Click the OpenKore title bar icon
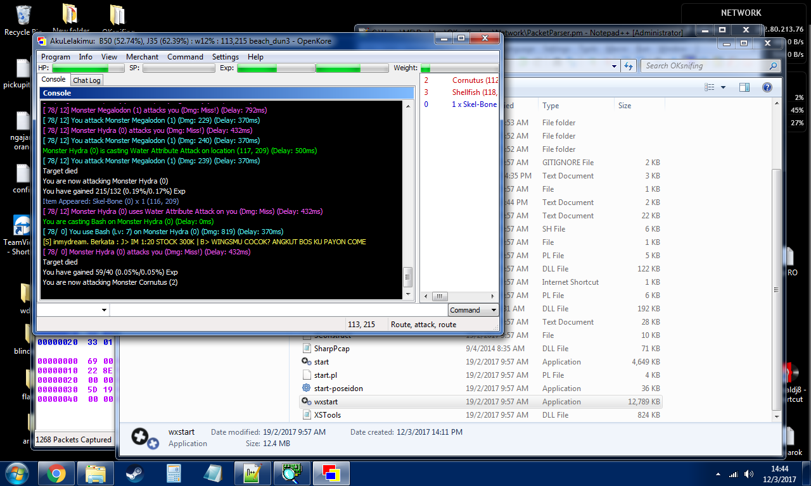Screen dimensions: 811x486 [x=42, y=41]
